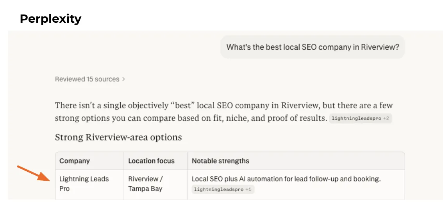443x212 pixels.
Task: Select the Riverview / Tampa Bay location cell
Action: (145, 183)
